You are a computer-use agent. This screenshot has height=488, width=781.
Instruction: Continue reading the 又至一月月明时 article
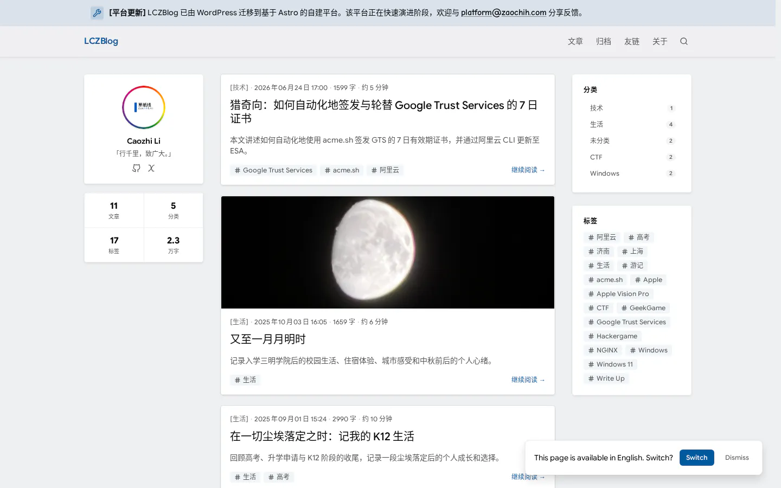click(528, 380)
